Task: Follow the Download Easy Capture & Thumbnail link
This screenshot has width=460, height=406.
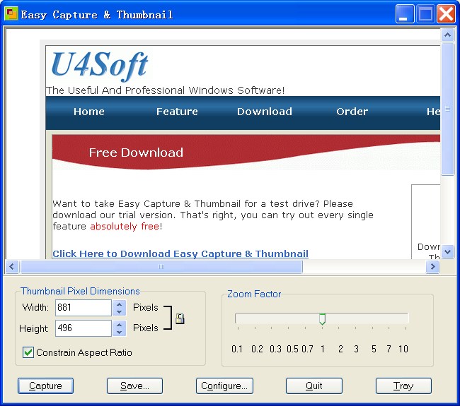Action: pyautogui.click(x=180, y=254)
